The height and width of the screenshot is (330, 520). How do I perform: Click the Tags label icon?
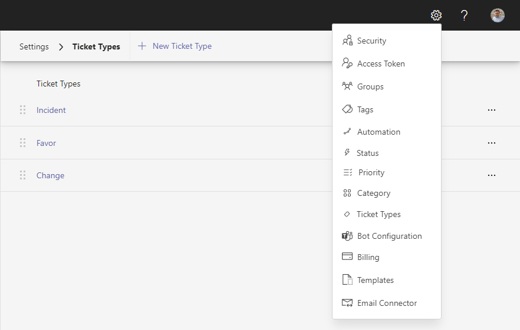point(347,109)
